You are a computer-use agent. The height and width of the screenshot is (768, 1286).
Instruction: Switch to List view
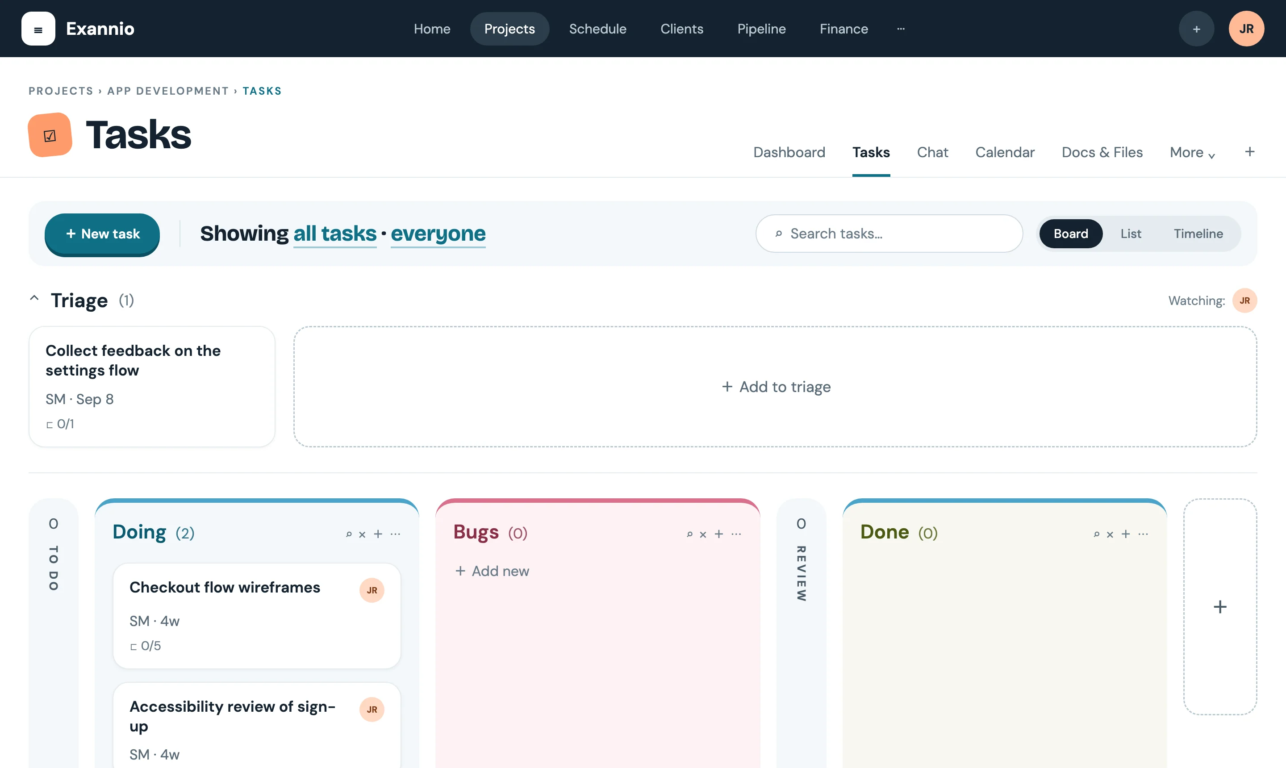click(1131, 234)
